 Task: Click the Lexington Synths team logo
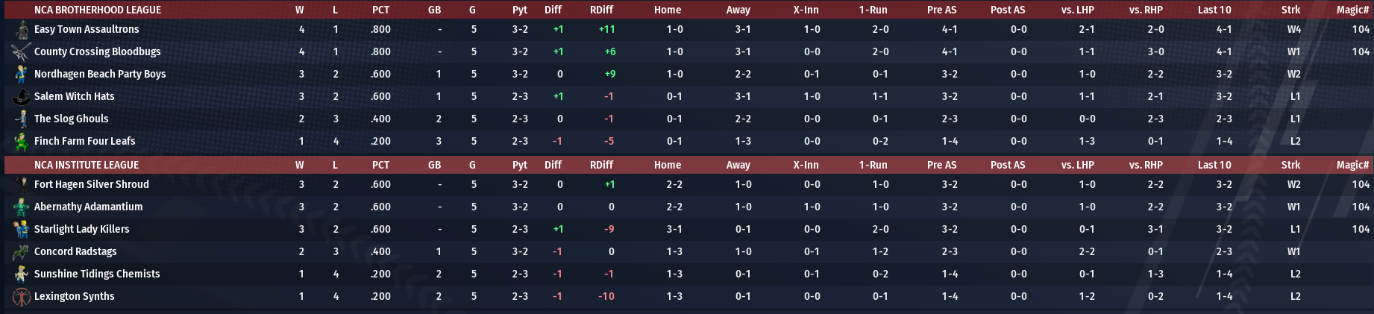pos(21,297)
